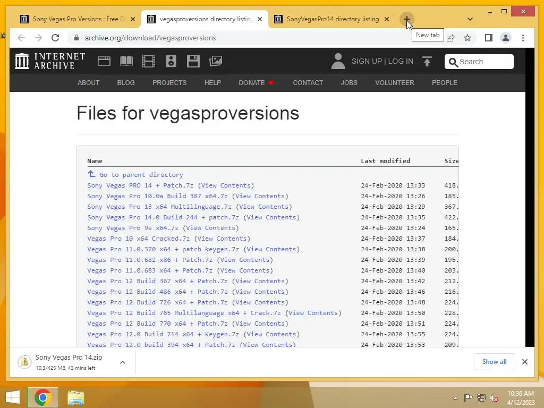
Task: Open the Texts book icon
Action: click(x=126, y=61)
